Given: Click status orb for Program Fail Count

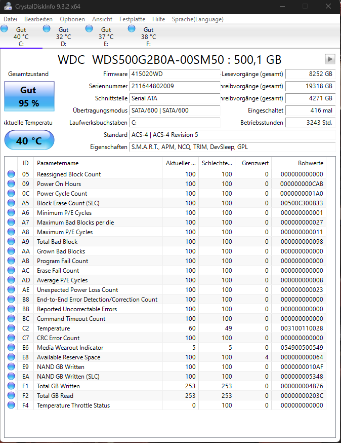Looking at the screenshot, I should point(11,261).
